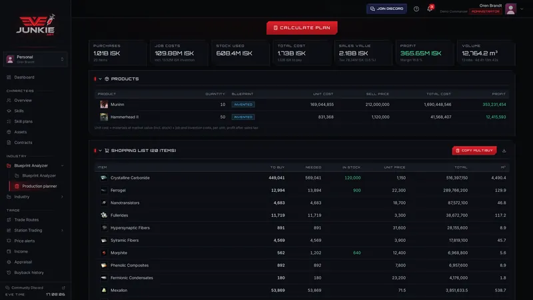The height and width of the screenshot is (300, 533).
Task: Click the Hypersynaptic Fibers item icon
Action: [104, 228]
